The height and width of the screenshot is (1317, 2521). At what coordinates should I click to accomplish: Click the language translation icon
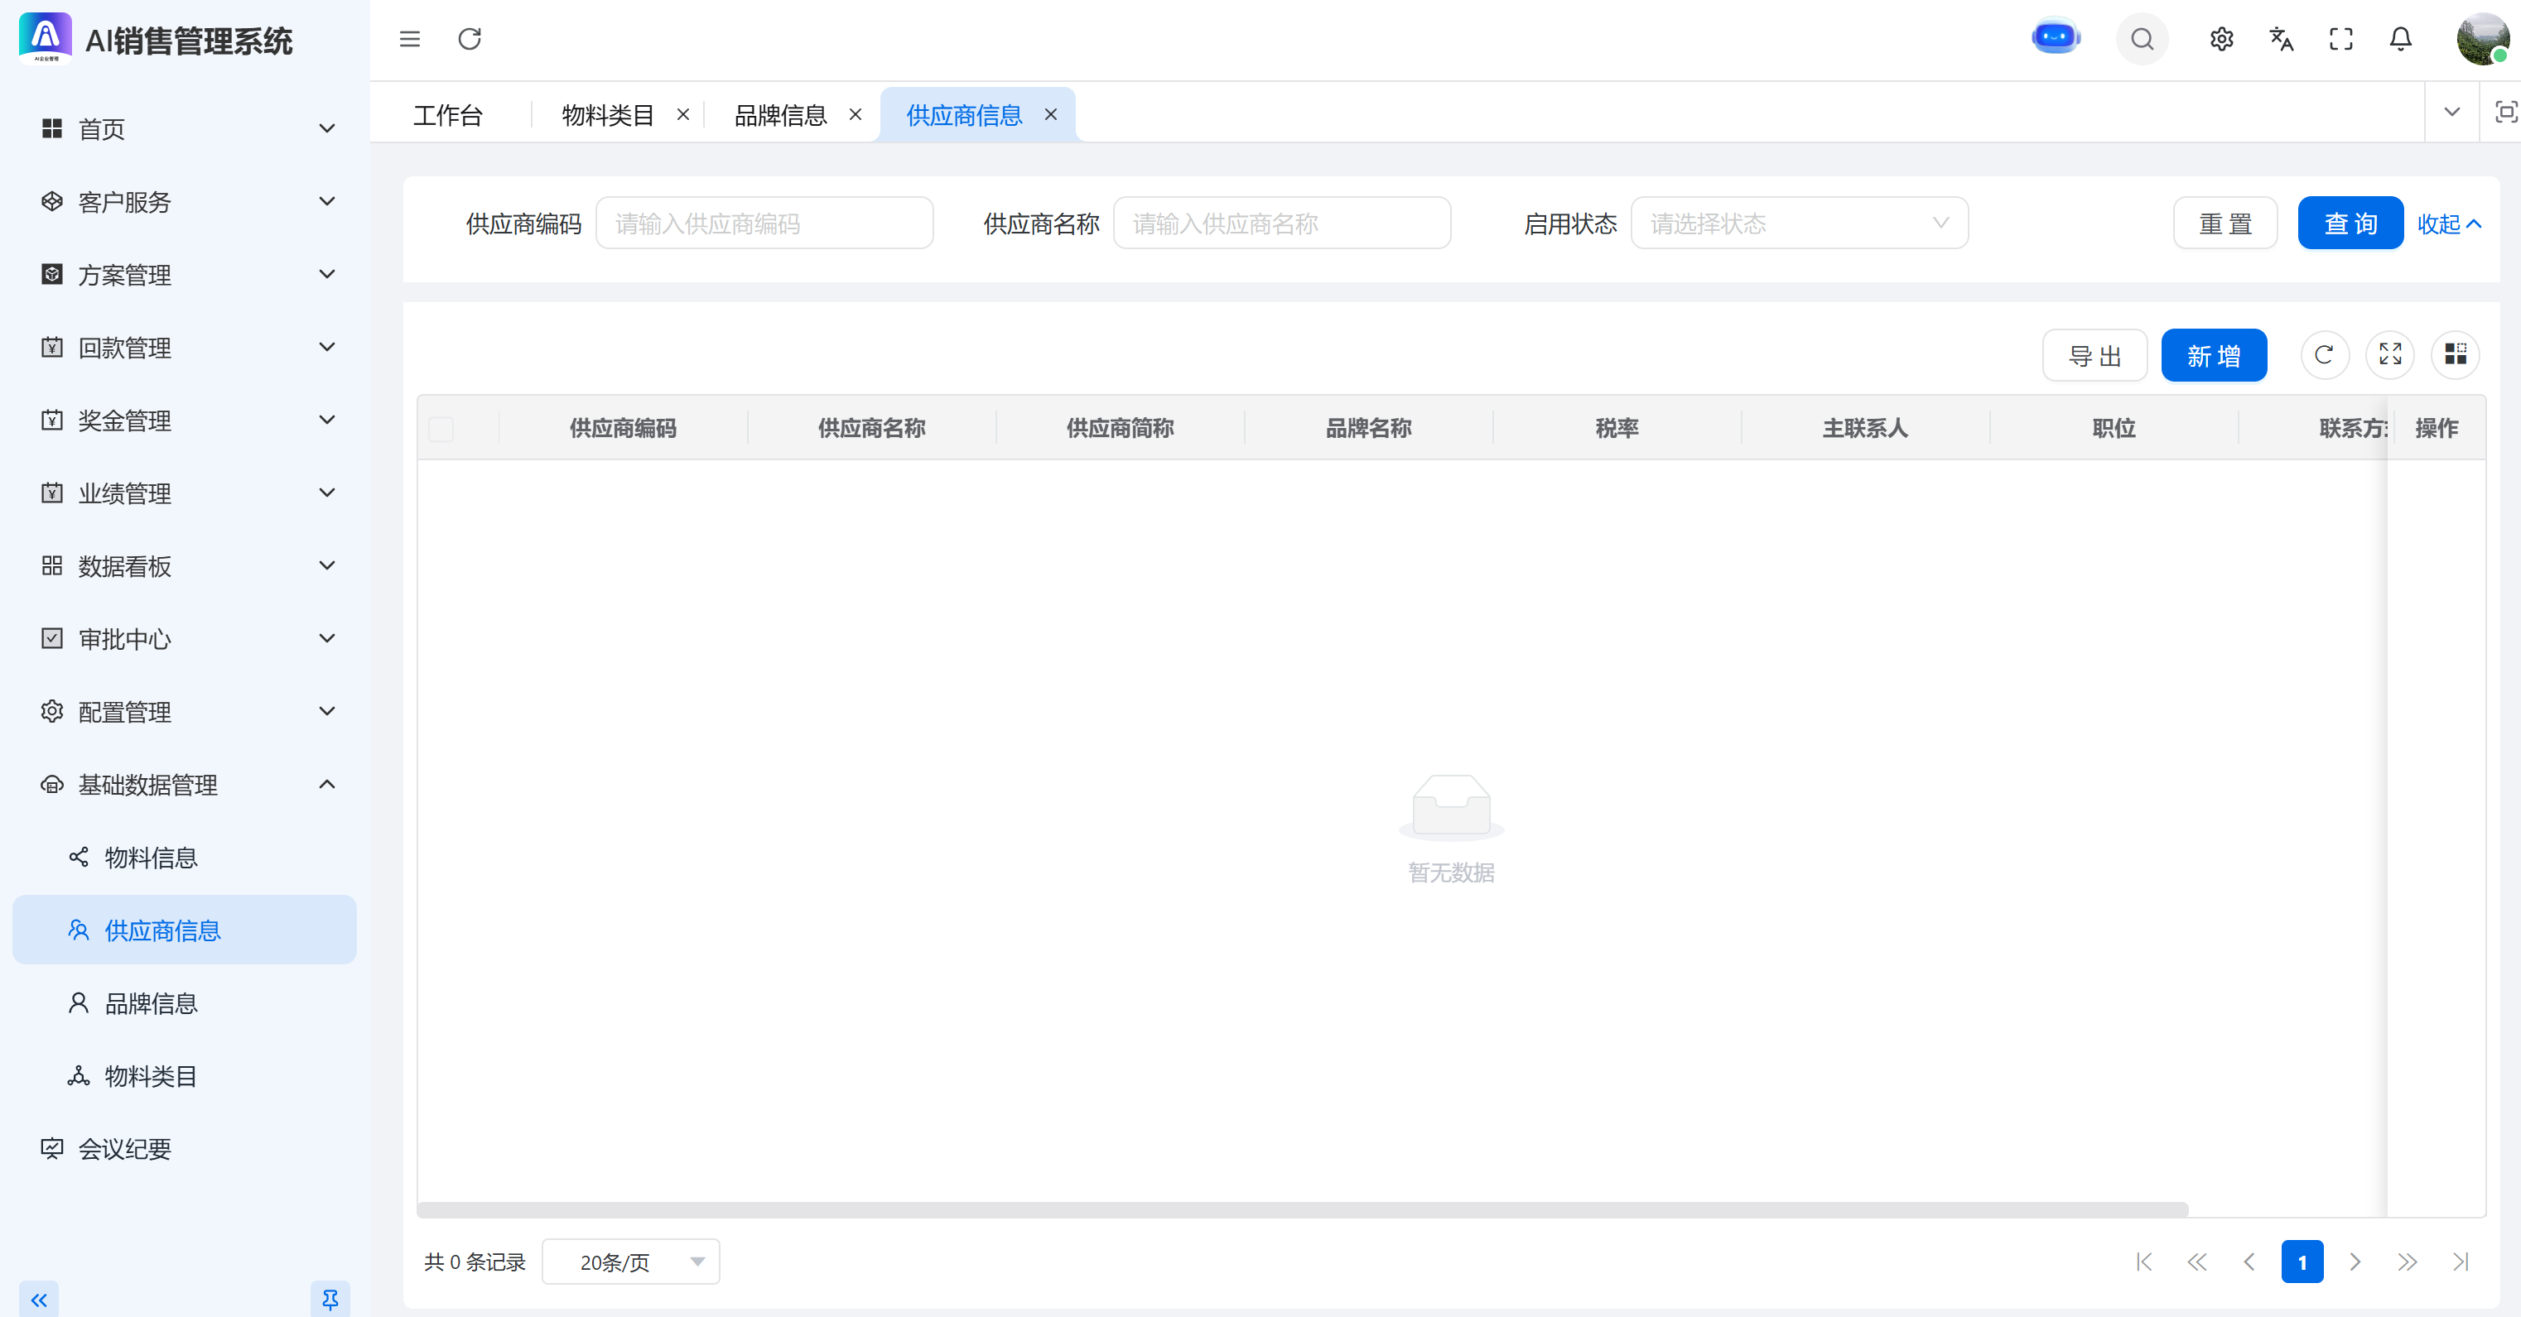coord(2281,39)
